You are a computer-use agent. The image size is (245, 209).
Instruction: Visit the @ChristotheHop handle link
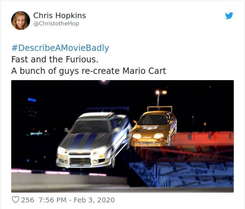(x=56, y=24)
